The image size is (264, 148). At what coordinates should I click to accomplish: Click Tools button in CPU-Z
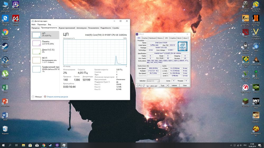tap(163, 86)
